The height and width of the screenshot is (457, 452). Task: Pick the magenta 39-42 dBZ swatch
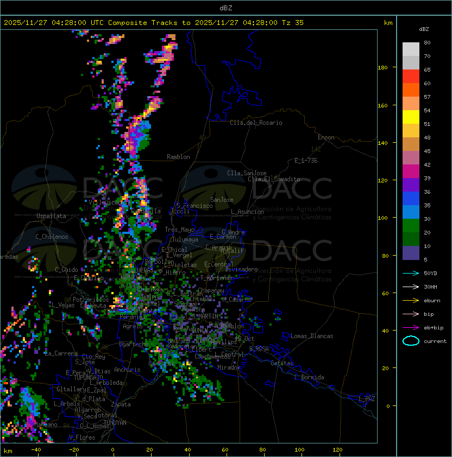tap(411, 172)
